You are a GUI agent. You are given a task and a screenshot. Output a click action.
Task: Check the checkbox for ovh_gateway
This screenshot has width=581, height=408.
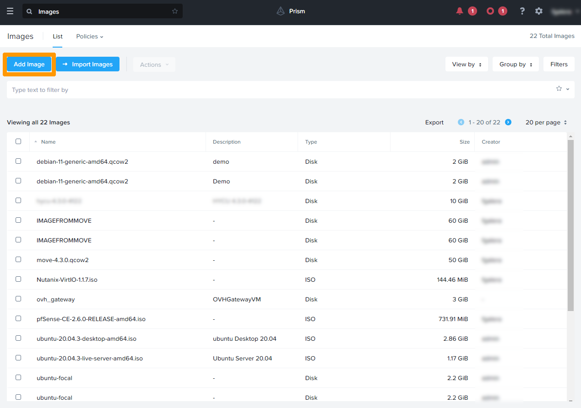(18, 298)
